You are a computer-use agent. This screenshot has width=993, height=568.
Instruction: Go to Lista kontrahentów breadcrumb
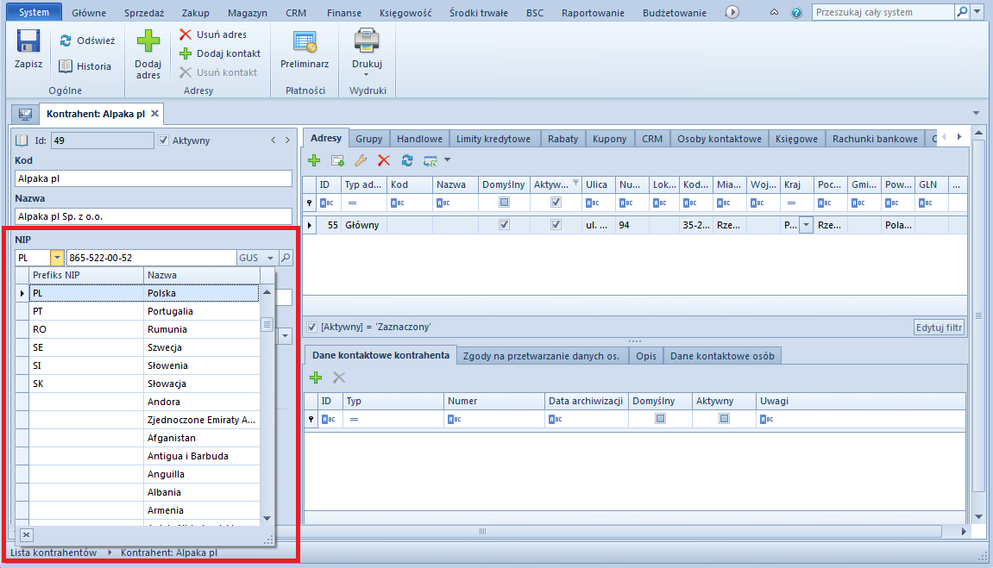tap(53, 552)
